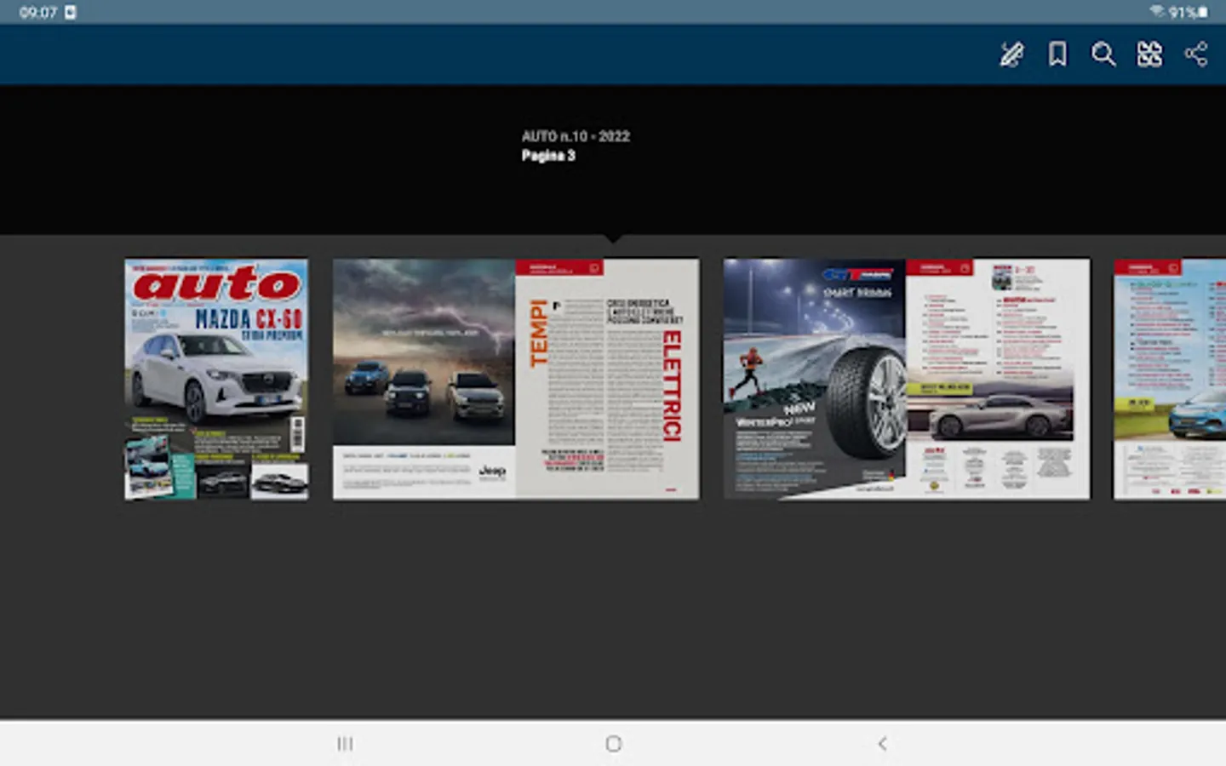Viewport: 1226px width, 766px height.
Task: Open the Tempi Elettrici spread thumbnail
Action: (x=516, y=380)
